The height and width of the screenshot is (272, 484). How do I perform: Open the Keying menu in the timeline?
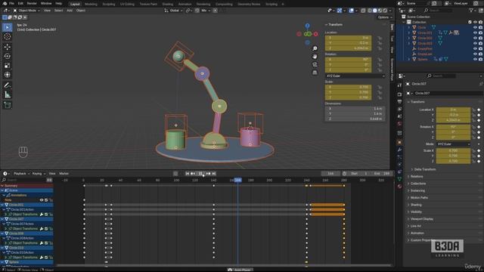pos(39,174)
